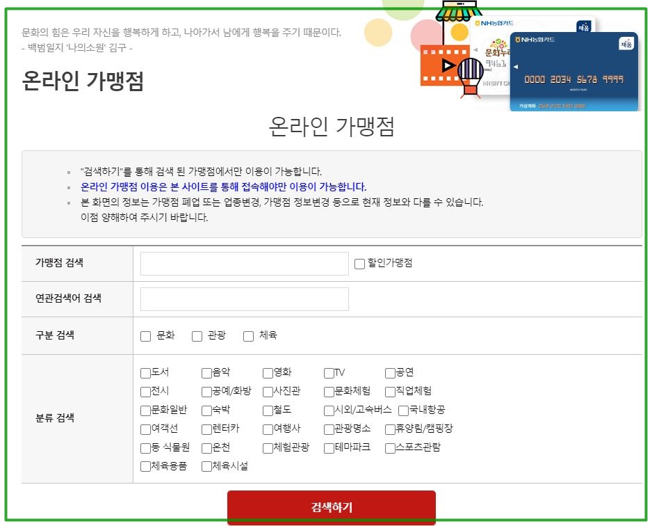
Task: Check the 관광 category in 구분 검색
Action: 197,336
